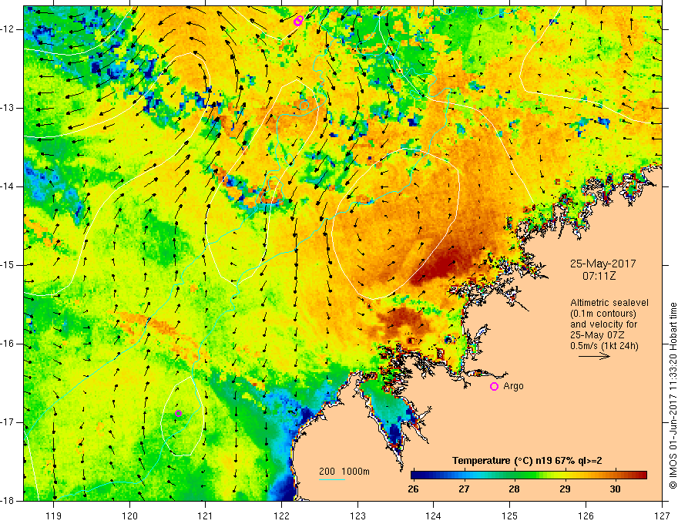Select the Argo float marker near 17°S
The width and height of the screenshot is (678, 524).
click(178, 413)
